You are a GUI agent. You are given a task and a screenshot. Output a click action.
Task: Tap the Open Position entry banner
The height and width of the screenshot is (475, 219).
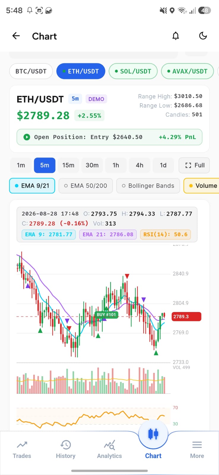coord(109,137)
